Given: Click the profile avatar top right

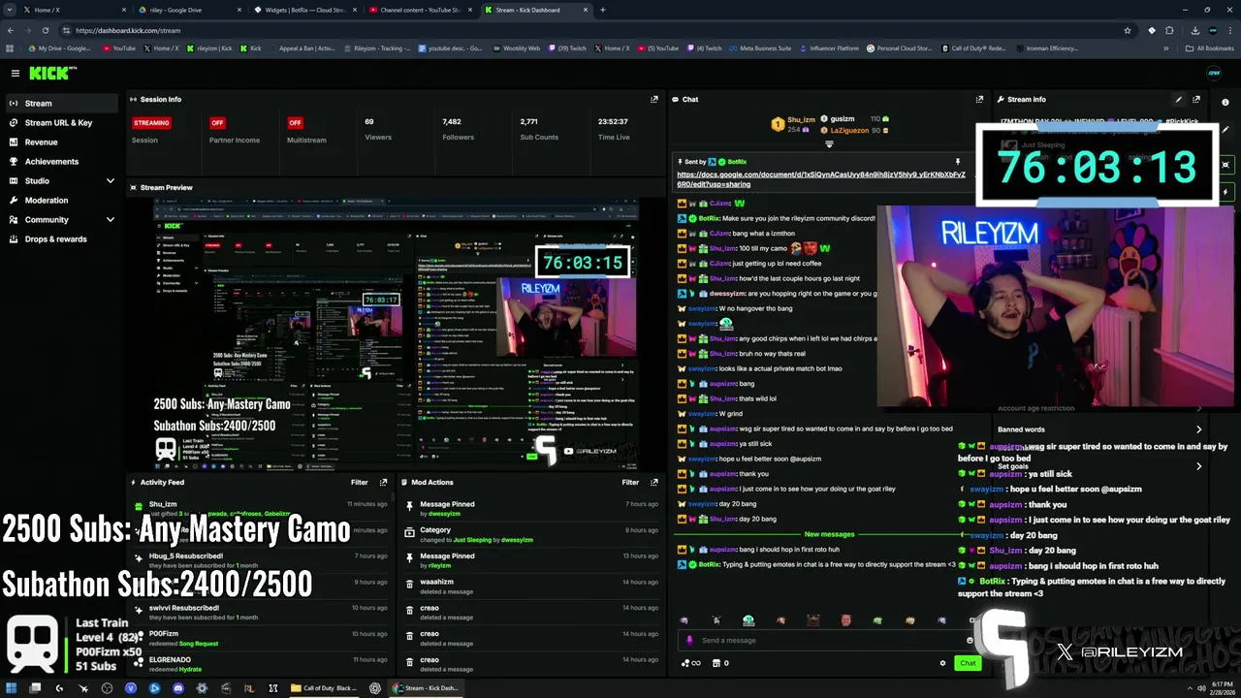Looking at the screenshot, I should pyautogui.click(x=1213, y=73).
